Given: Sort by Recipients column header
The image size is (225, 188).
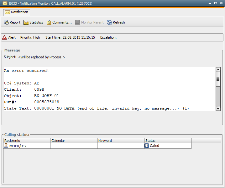Looking at the screenshot, I should 27,140.
